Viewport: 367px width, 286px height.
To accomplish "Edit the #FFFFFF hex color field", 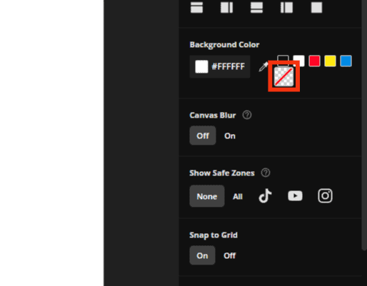I will (220, 66).
